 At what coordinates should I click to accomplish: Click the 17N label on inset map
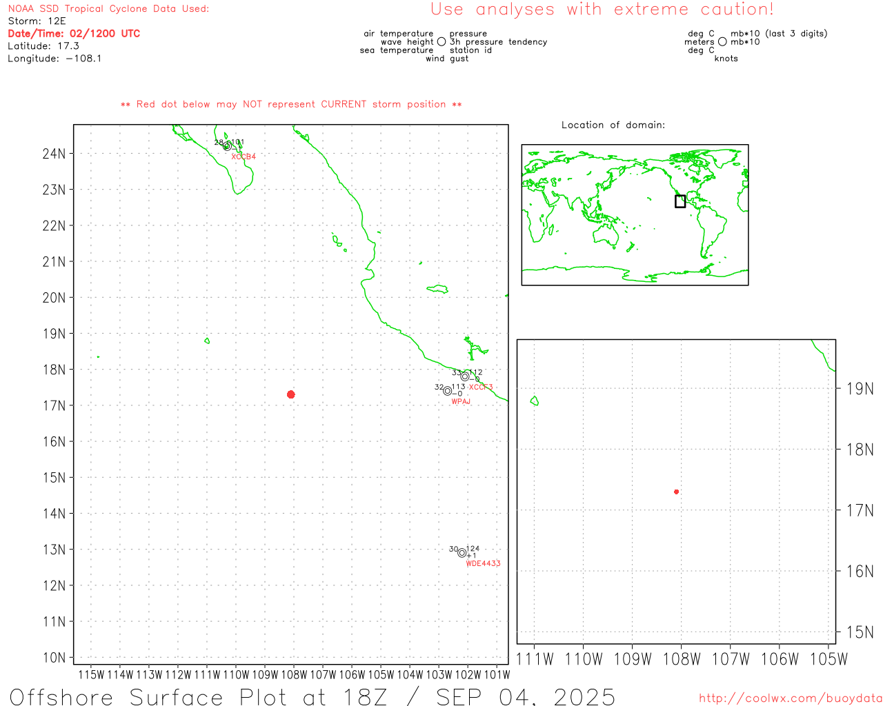tap(860, 511)
